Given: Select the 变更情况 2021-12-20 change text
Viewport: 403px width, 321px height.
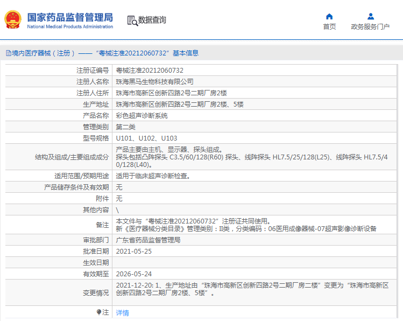Looking at the screenshot, I should (252, 289).
